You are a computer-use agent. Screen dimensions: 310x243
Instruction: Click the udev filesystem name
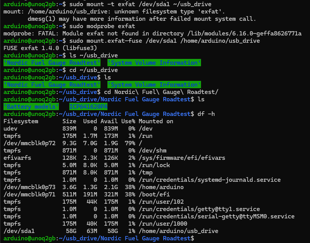pyautogui.click(x=10, y=129)
